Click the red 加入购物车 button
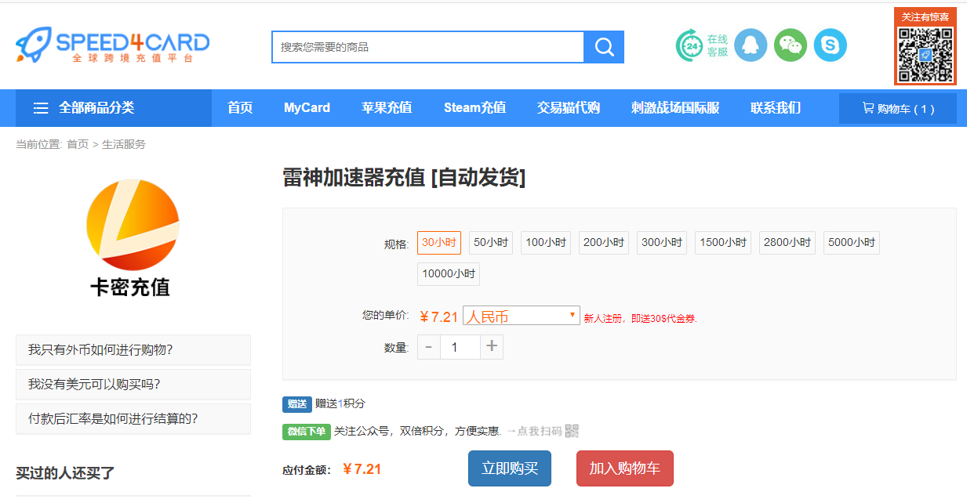967x499 pixels. coord(625,468)
